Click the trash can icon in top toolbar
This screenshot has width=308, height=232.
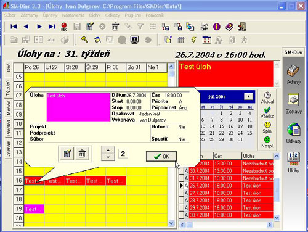(115, 27)
